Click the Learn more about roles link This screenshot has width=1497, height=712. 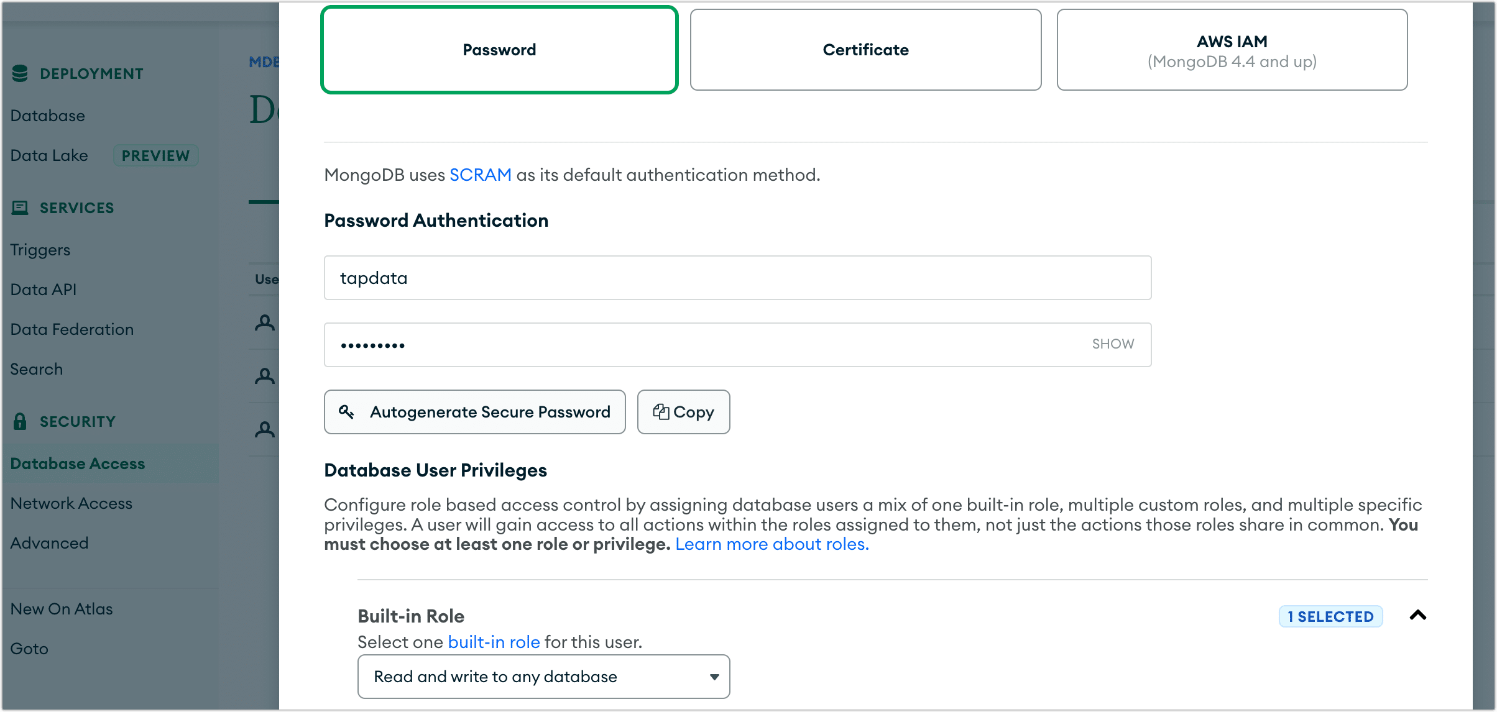point(772,544)
